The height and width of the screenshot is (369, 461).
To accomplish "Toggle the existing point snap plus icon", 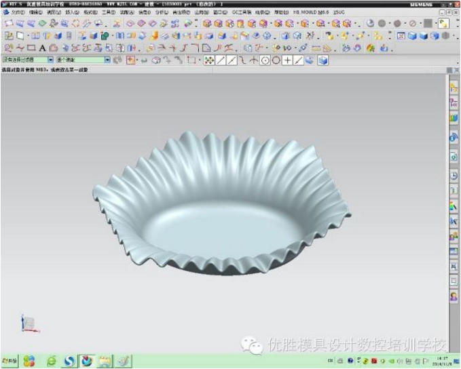I will click(287, 60).
